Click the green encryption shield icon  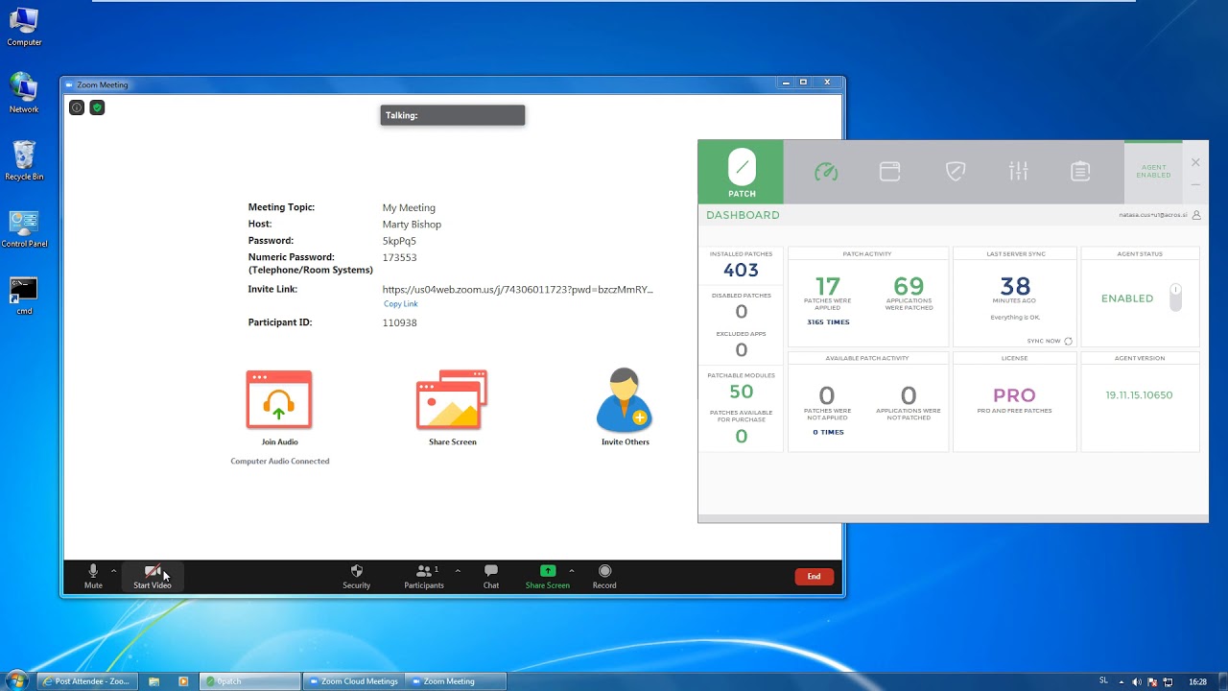click(x=97, y=107)
